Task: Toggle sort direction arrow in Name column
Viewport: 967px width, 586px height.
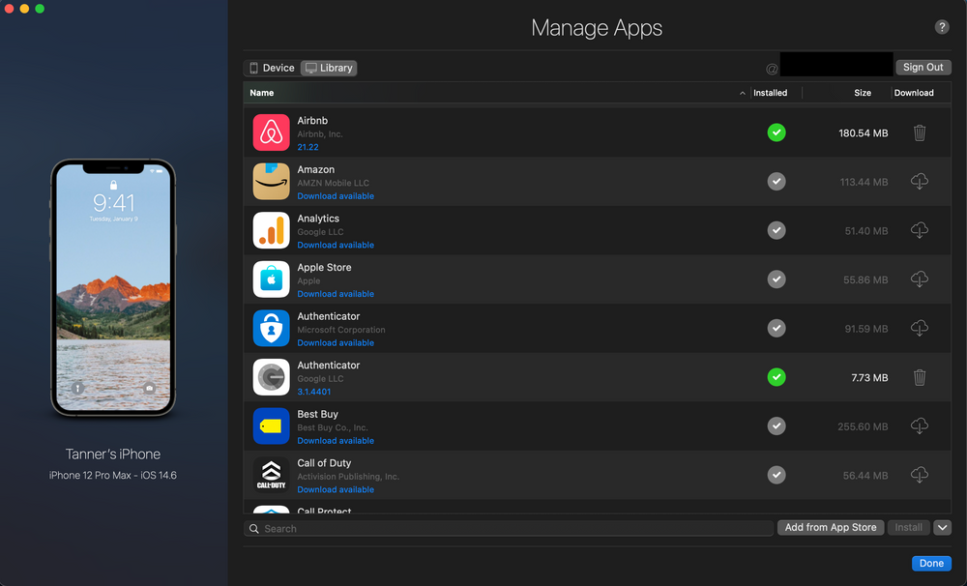Action: pos(743,93)
